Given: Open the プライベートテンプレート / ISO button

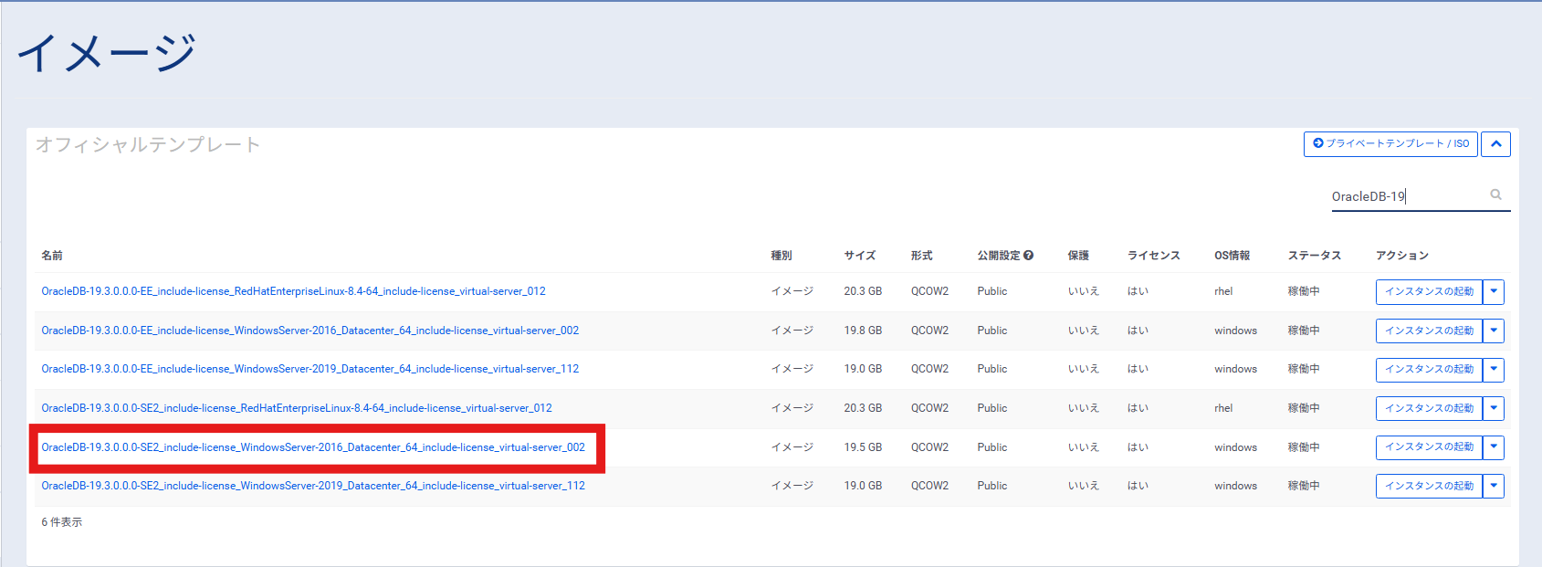Looking at the screenshot, I should coord(1390,144).
